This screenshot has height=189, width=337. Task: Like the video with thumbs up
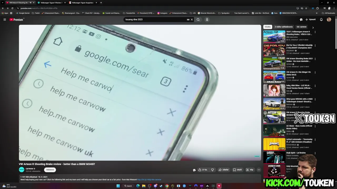pyautogui.click(x=203, y=170)
